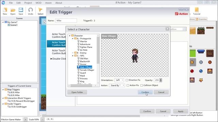
Task: Open the Action dropdown set to Stand By
Action: click(117, 85)
